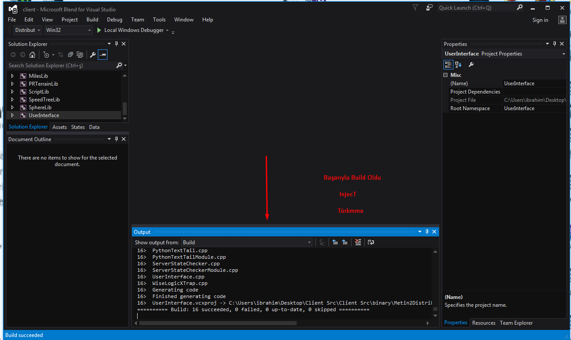Click the Quick Launch search box
This screenshot has height=340, width=571.
476,8
